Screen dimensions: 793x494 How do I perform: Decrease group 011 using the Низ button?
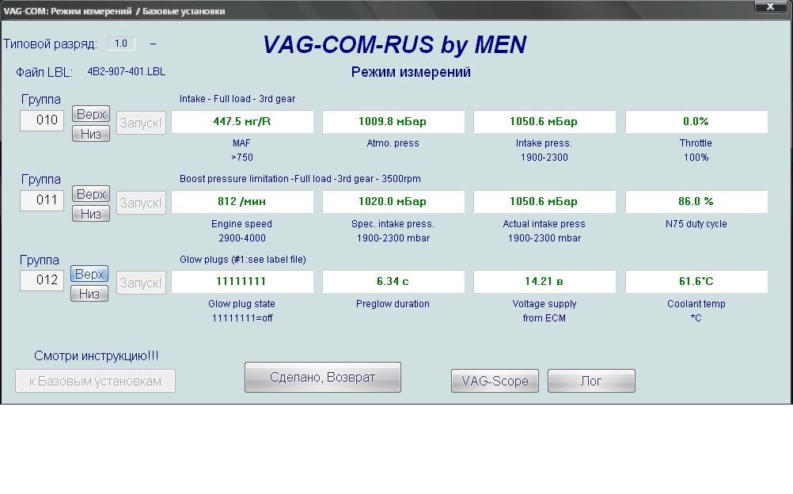[90, 214]
